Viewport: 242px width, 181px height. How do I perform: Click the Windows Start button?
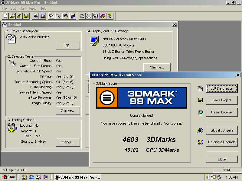click(x=9, y=177)
